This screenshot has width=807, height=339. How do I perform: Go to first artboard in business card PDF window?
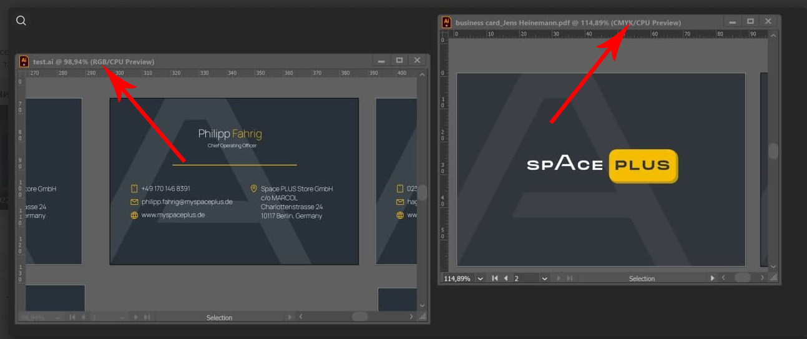(495, 278)
